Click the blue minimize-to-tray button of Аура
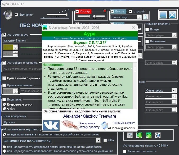Viewport: 179px width, 155px height. (x=163, y=14)
